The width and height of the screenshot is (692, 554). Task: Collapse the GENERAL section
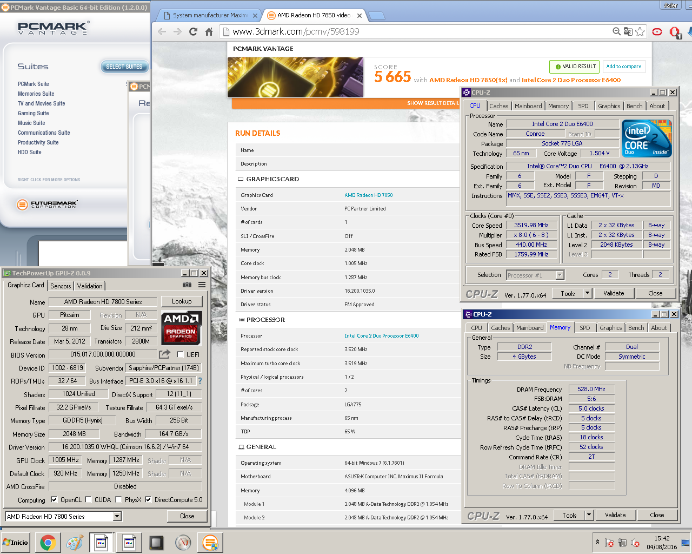[x=241, y=447]
